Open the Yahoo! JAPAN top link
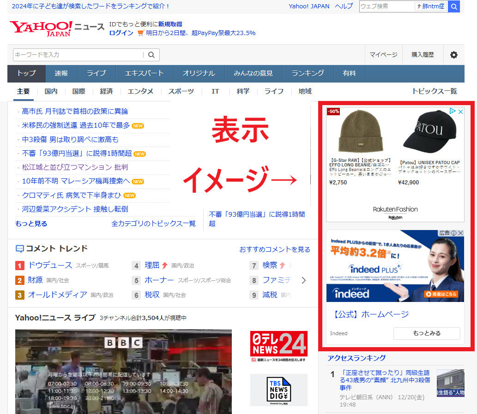This screenshot has height=414, width=477. (x=309, y=6)
